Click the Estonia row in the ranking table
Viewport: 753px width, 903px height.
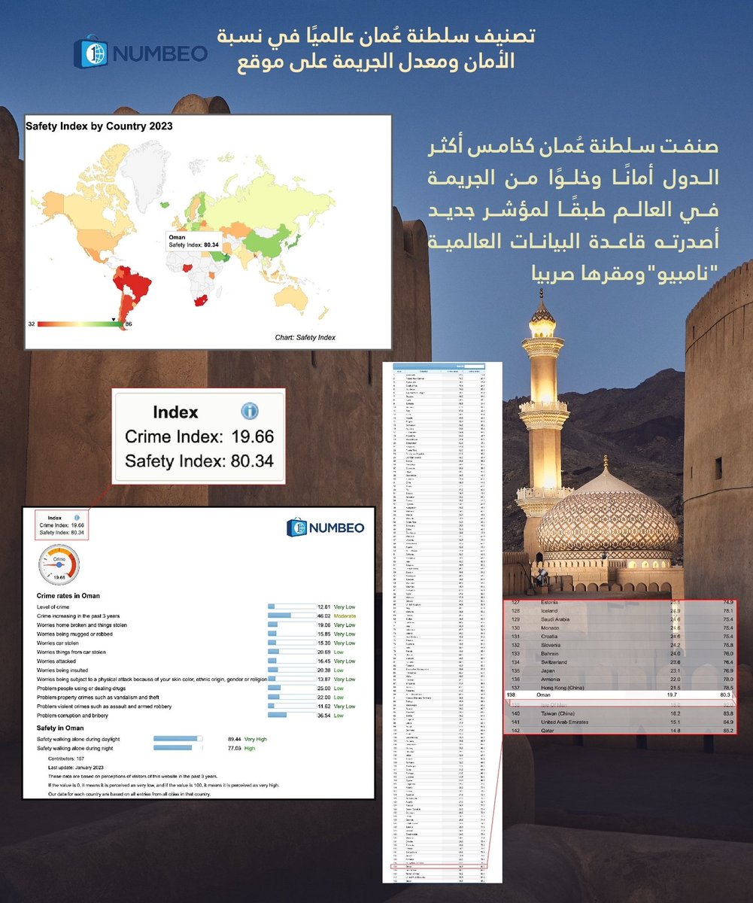click(x=621, y=602)
